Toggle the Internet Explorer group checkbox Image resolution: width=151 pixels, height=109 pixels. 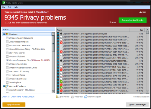[4, 86]
